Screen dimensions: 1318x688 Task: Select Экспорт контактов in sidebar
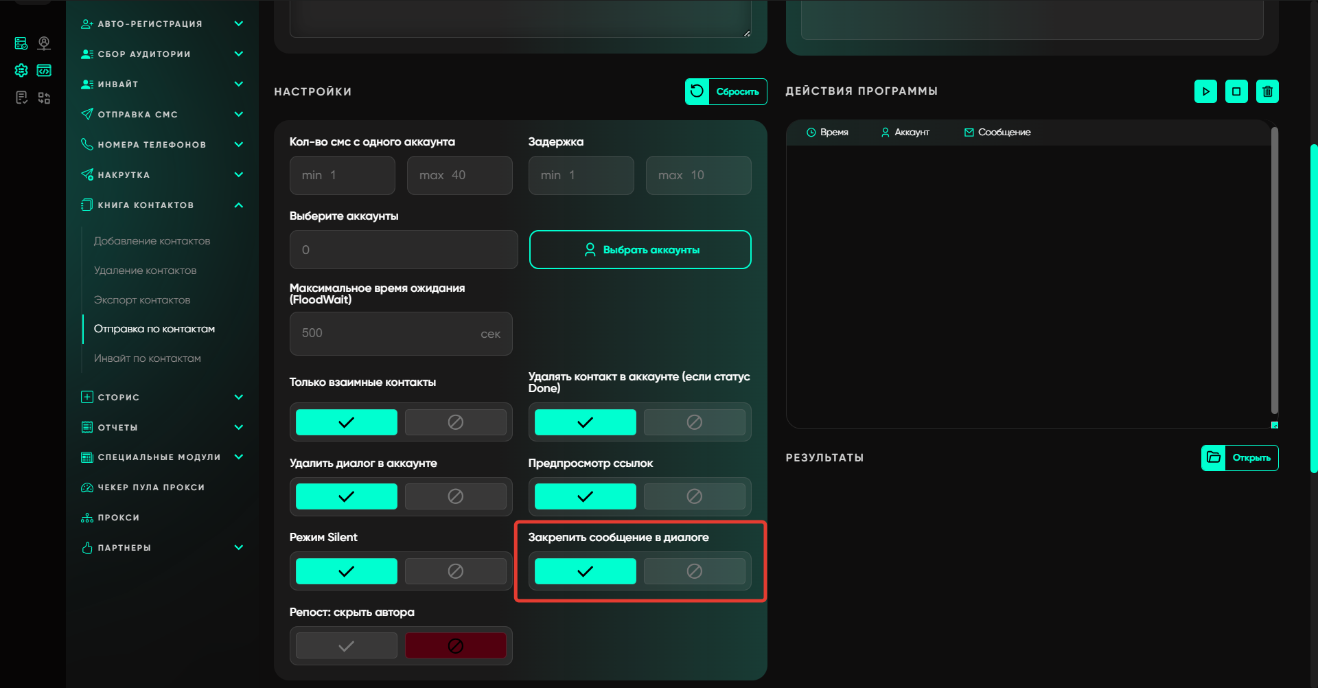[142, 300]
